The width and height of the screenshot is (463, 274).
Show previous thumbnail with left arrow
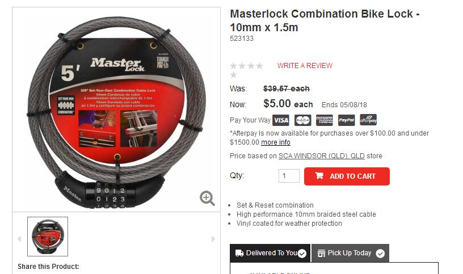coord(19,239)
